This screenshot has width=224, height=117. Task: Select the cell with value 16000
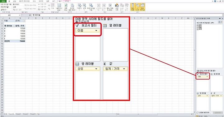(20, 36)
